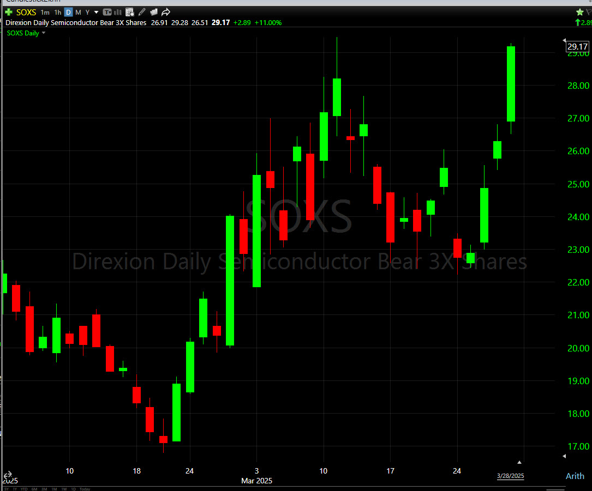
Task: Select the D daily timeframe
Action: [68, 12]
